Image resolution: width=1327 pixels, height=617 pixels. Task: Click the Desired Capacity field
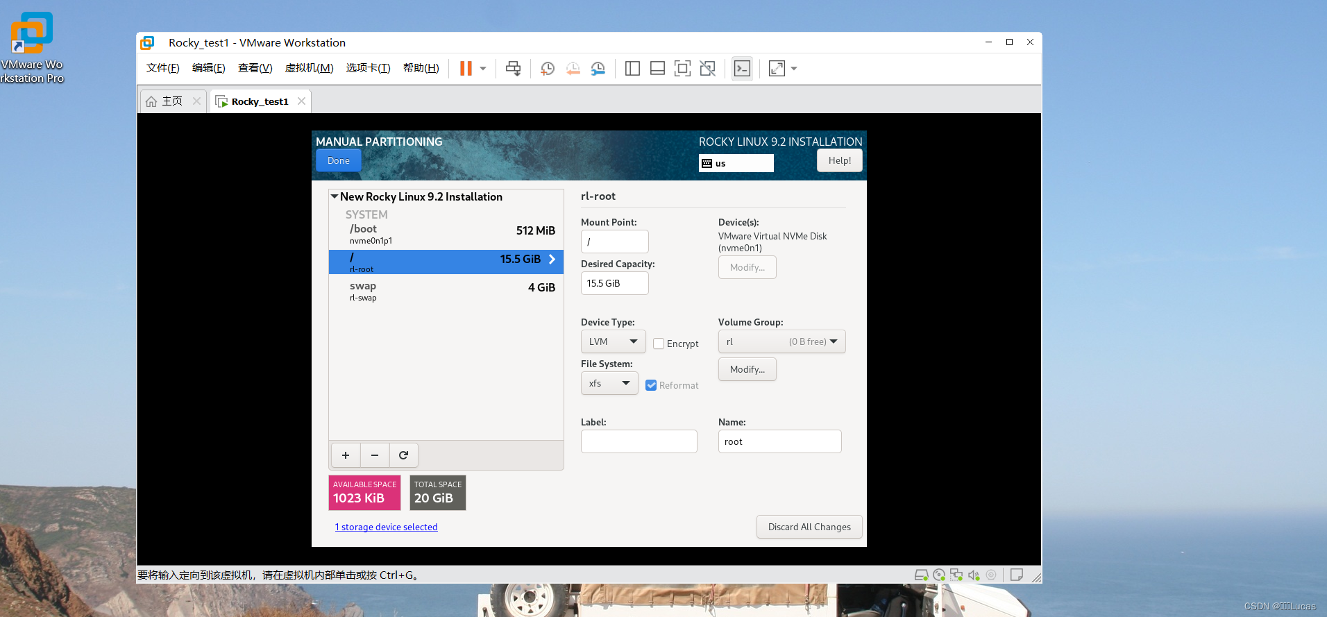pyautogui.click(x=614, y=283)
